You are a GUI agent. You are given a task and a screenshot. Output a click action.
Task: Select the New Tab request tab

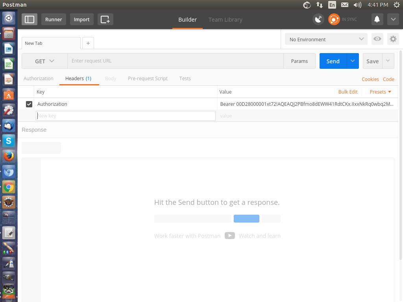pos(51,43)
